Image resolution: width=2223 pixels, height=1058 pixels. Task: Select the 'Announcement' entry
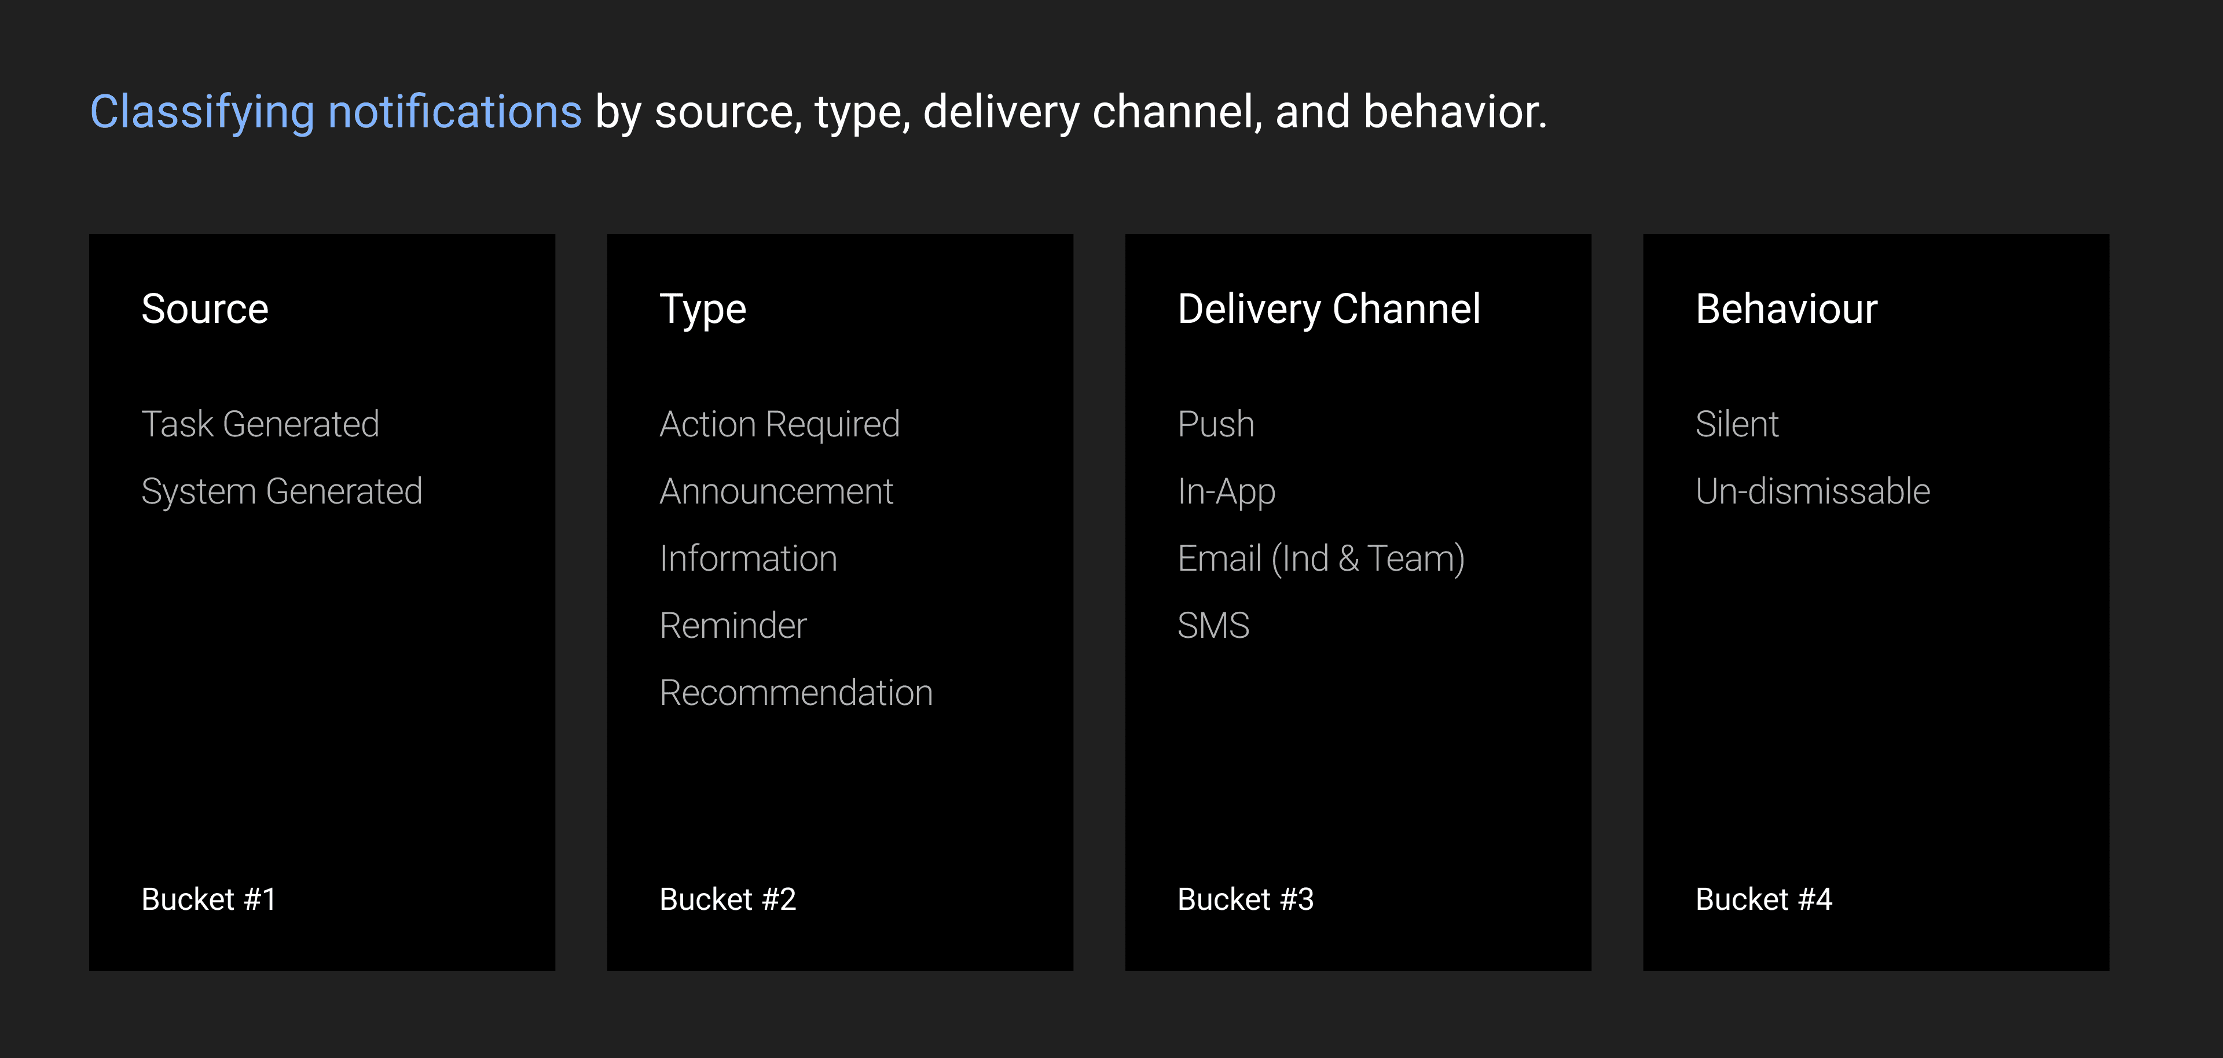coord(776,491)
